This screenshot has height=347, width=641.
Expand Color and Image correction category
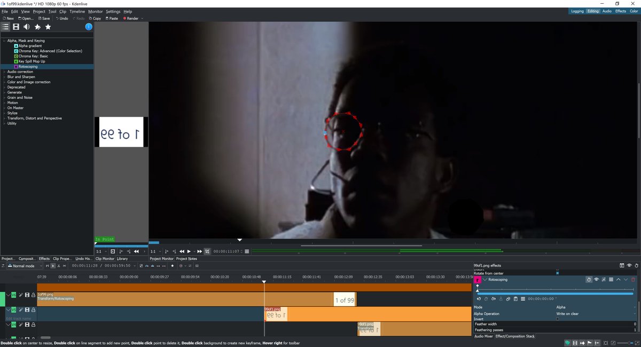tap(4, 82)
